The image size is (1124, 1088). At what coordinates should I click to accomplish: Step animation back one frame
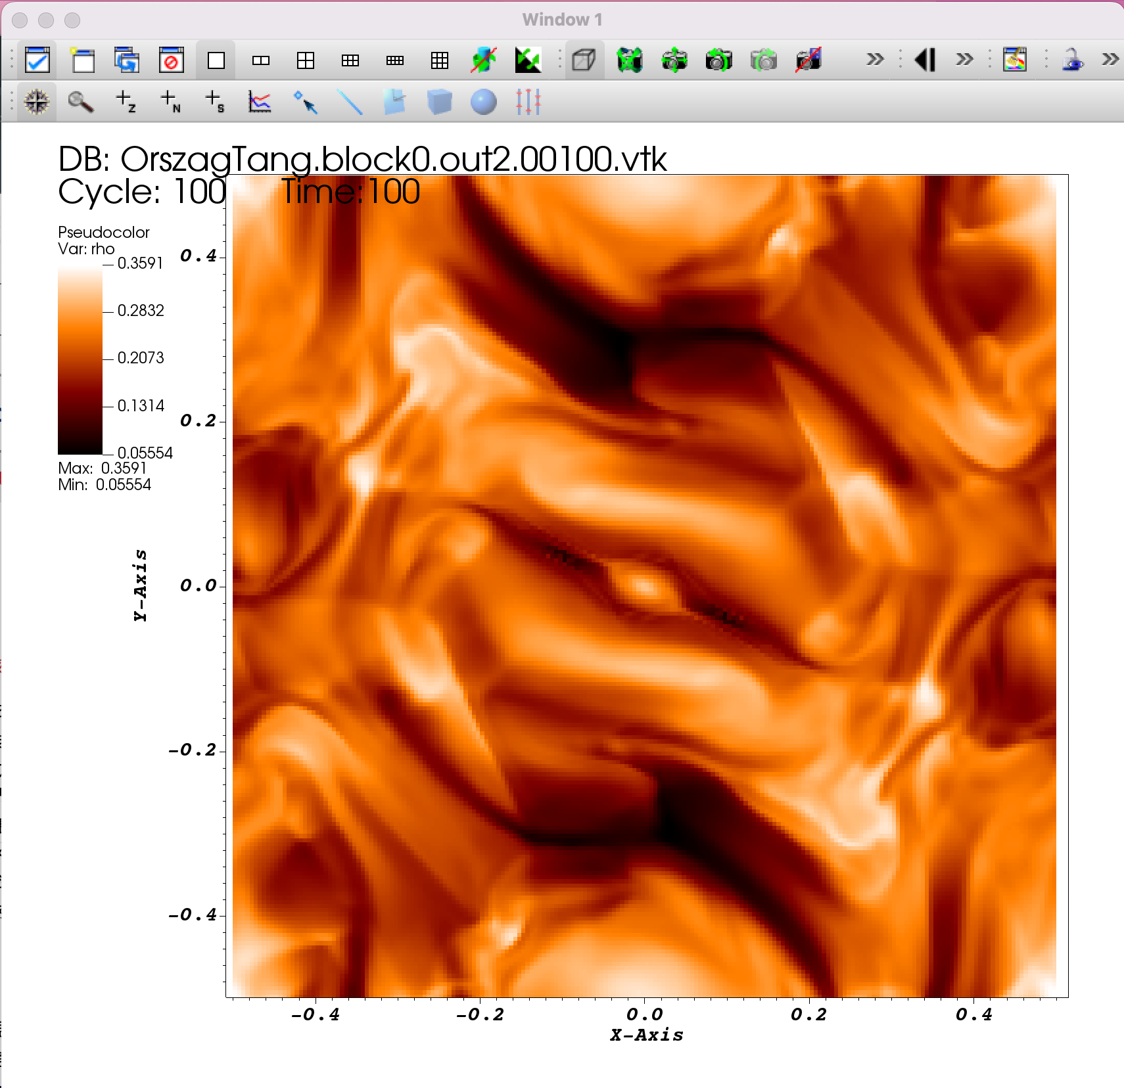925,60
